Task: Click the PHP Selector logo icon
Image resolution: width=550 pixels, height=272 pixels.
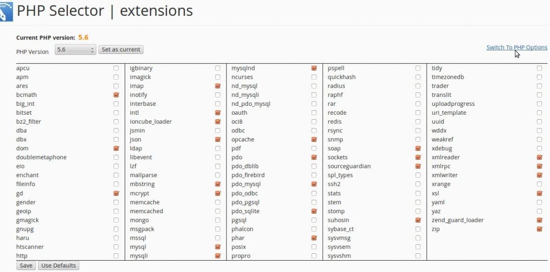Action: (x=6, y=11)
